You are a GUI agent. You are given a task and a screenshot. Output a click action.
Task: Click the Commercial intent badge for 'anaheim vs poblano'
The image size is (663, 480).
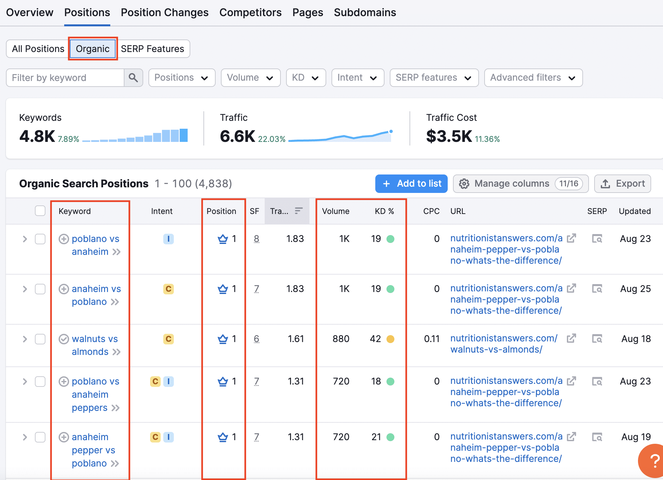click(169, 289)
